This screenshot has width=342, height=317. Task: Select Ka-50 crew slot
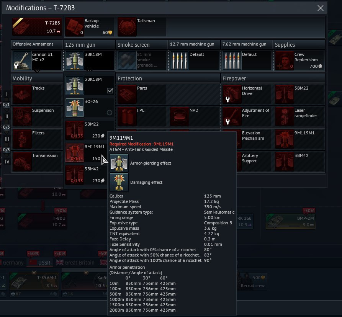point(85,284)
